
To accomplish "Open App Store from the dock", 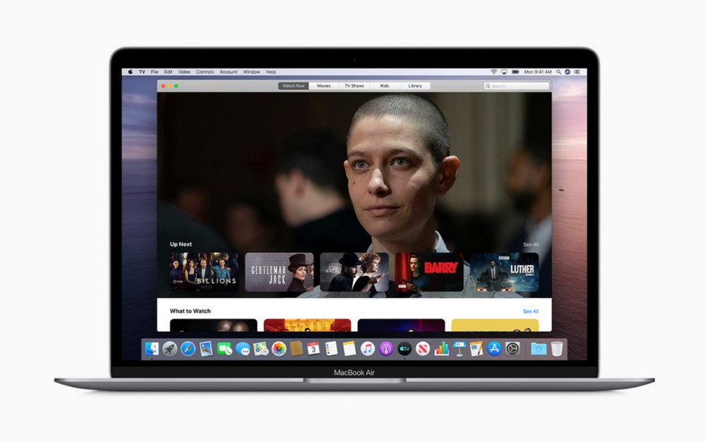I will (494, 348).
